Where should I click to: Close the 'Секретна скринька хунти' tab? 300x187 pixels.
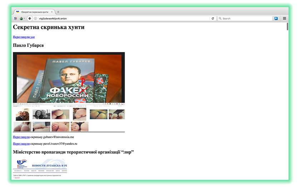[52, 12]
